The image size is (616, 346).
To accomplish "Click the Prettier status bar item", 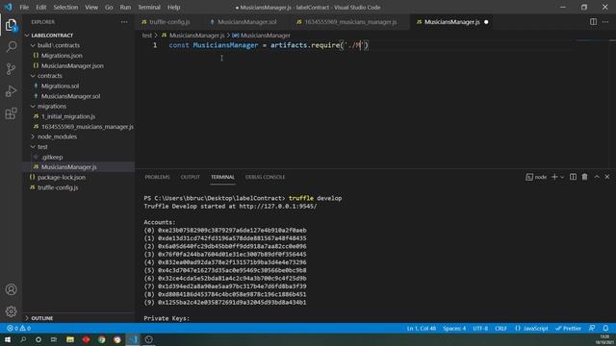I will [x=568, y=328].
